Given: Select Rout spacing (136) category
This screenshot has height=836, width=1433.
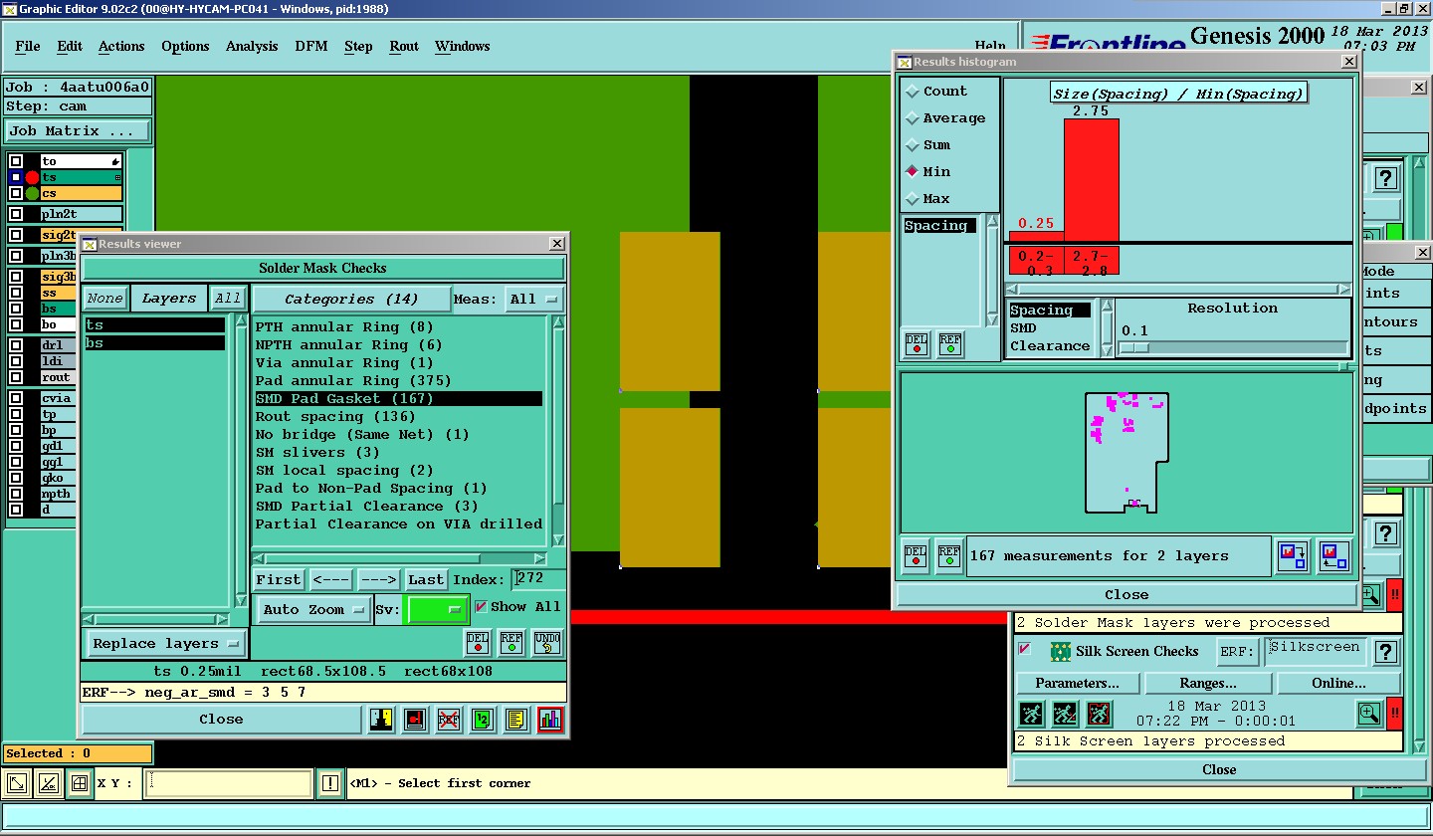Looking at the screenshot, I should tap(399, 417).
